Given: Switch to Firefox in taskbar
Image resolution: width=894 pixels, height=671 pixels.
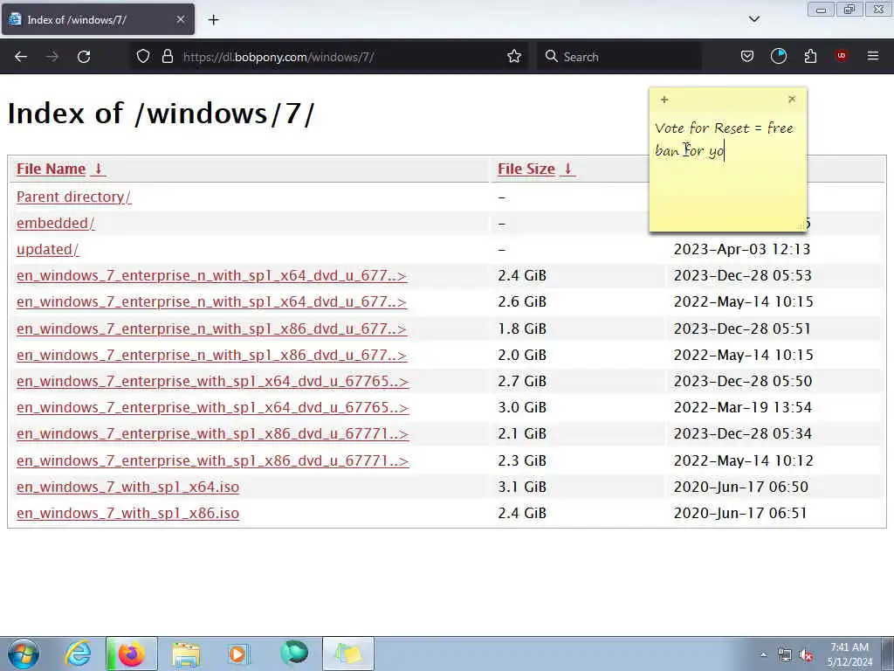Looking at the screenshot, I should (132, 654).
